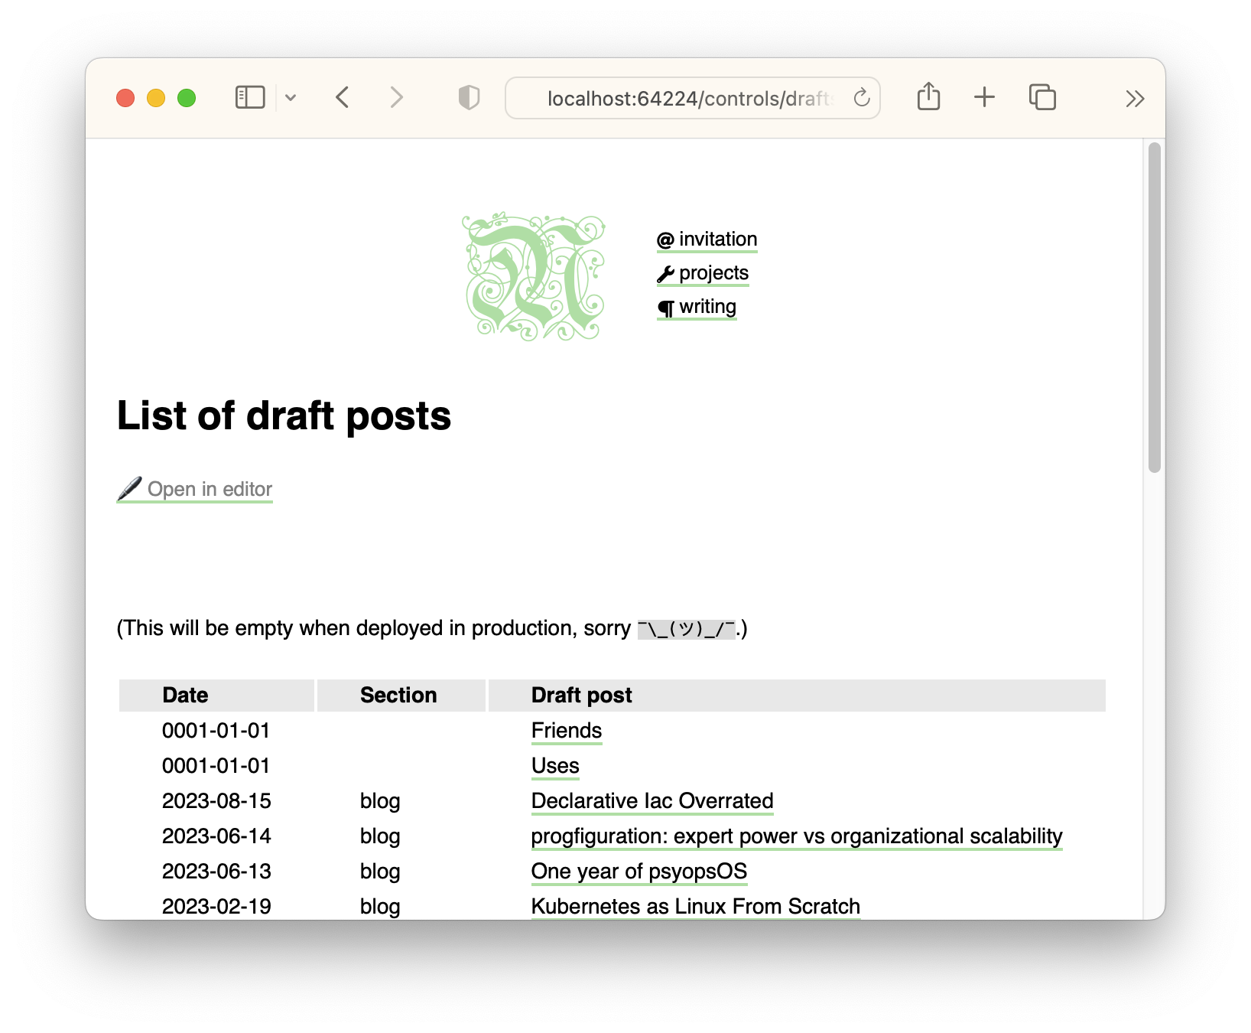Click the privacy shield icon

tap(469, 97)
